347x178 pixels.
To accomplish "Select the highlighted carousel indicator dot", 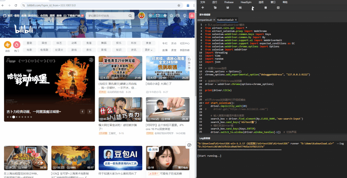I will click(14, 117).
